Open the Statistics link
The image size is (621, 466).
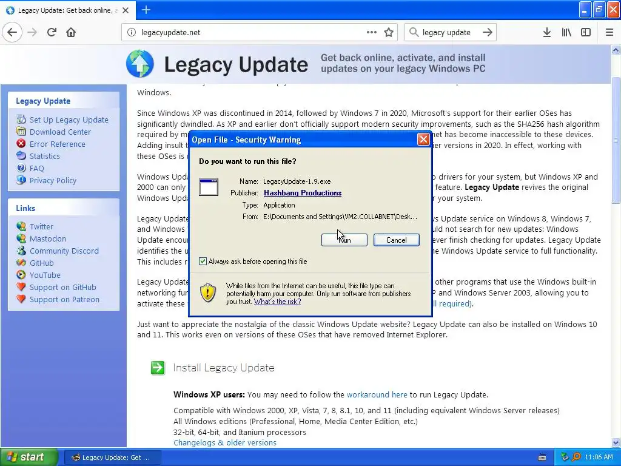pos(45,156)
